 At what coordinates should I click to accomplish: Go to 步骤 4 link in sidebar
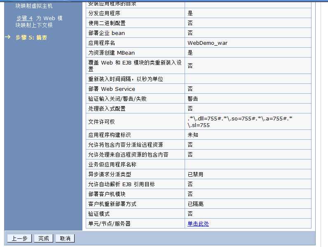tap(25, 18)
